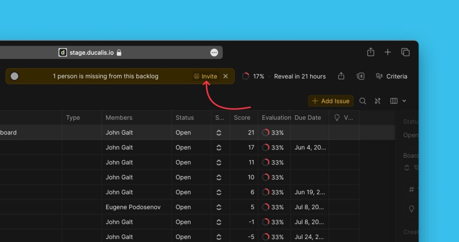Click the Add Issue button
The image size is (459, 242).
[x=331, y=101]
